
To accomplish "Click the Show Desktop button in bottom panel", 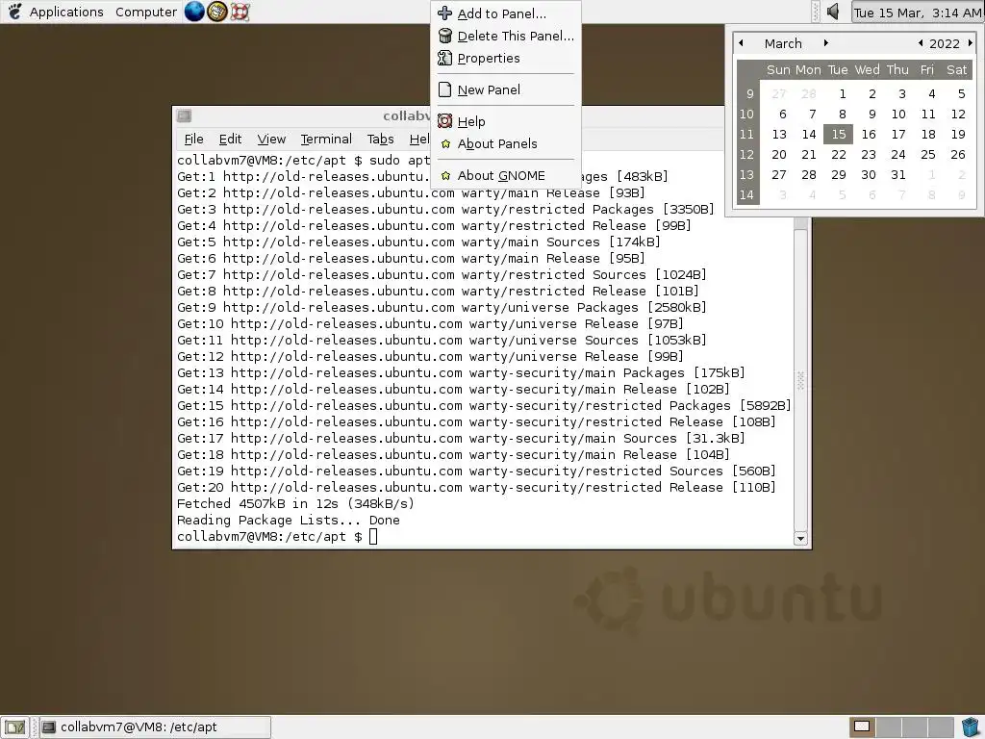I will pos(15,727).
